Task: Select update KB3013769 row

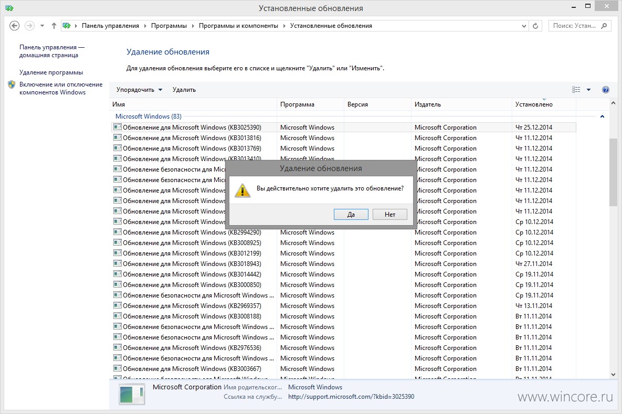Action: point(343,148)
